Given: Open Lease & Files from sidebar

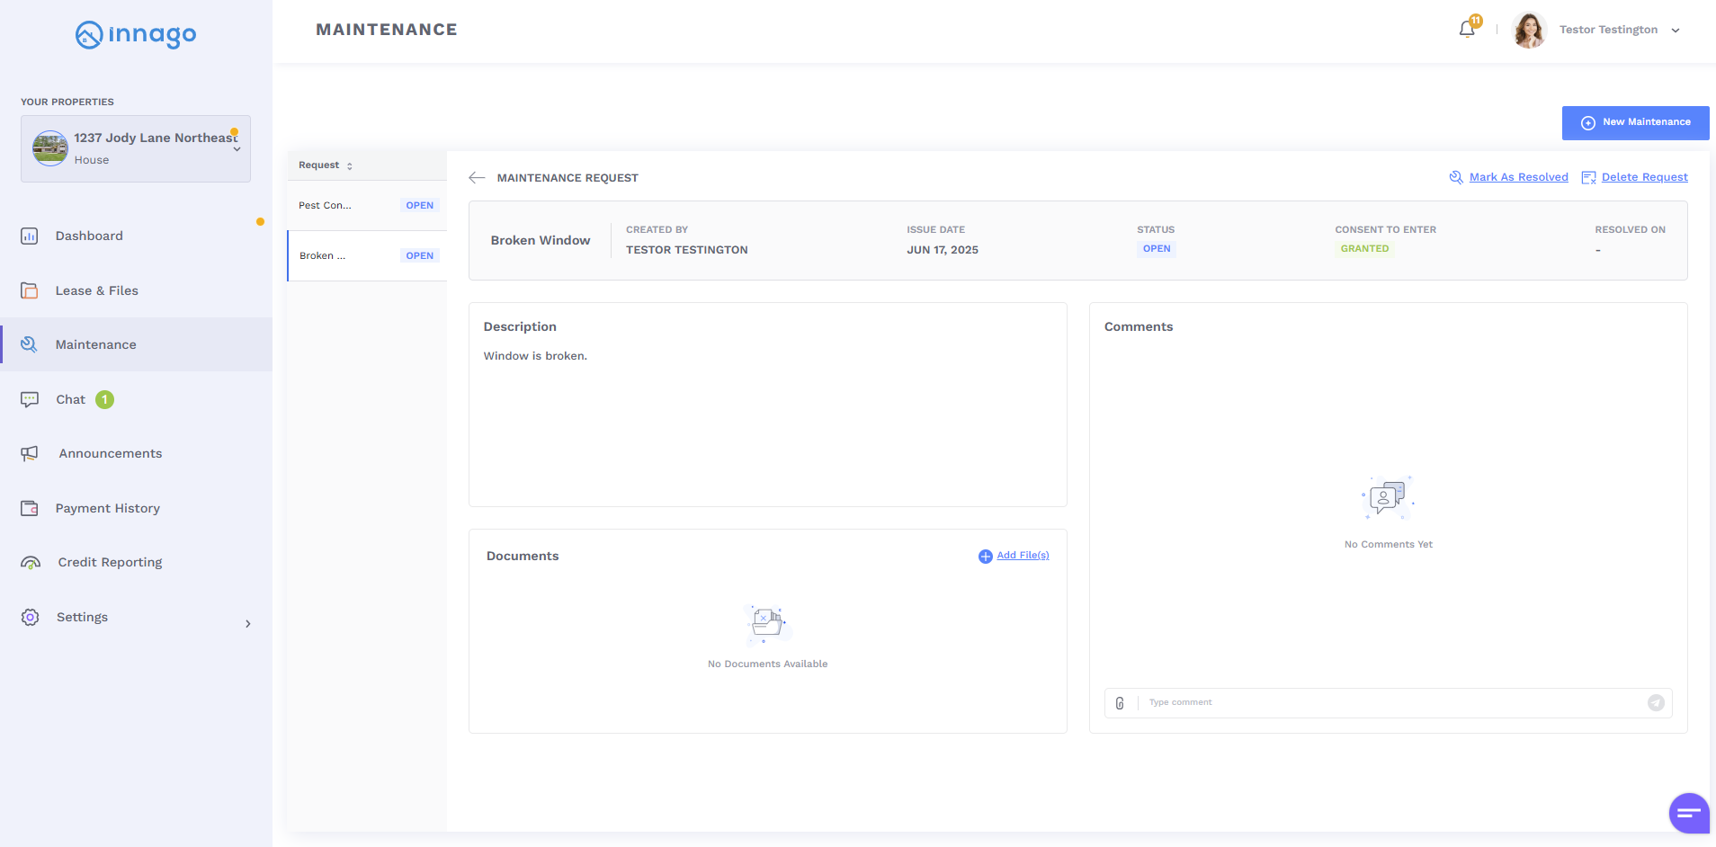Looking at the screenshot, I should pos(96,290).
